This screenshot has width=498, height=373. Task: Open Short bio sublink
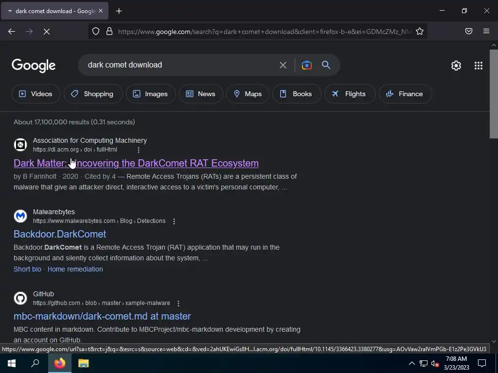(27, 269)
